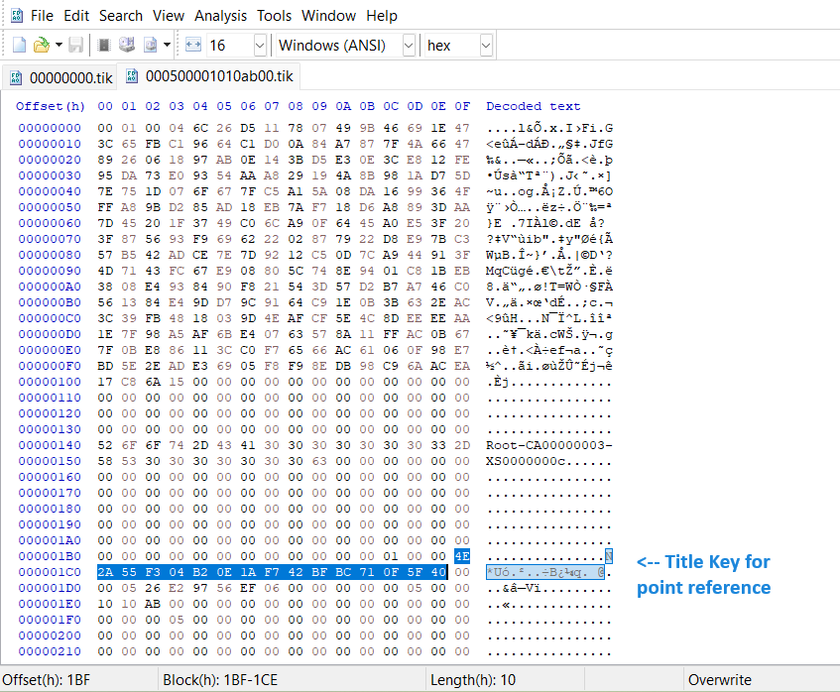Open the Analysis menu
The height and width of the screenshot is (692, 840).
click(220, 16)
